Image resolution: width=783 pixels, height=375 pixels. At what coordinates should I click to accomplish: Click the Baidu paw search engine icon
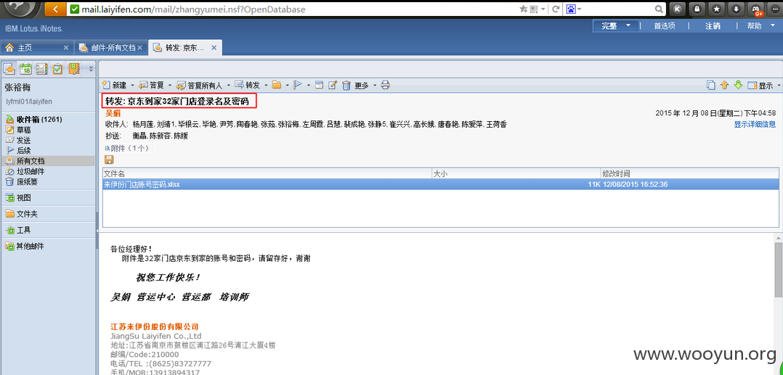(571, 9)
